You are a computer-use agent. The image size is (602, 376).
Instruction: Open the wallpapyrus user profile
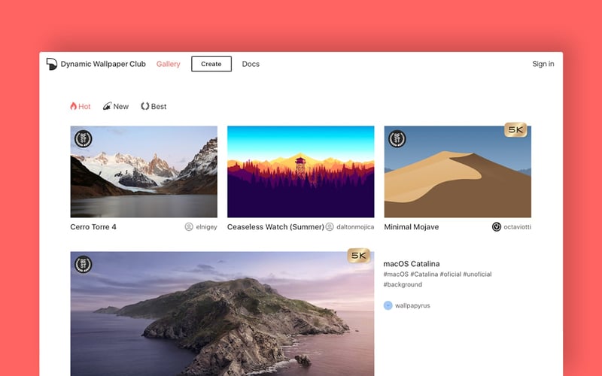click(412, 306)
